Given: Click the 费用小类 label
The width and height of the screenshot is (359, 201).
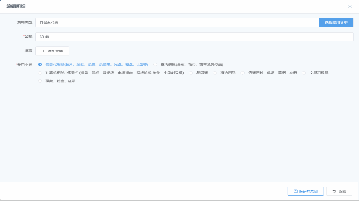Looking at the screenshot, I should [24, 65].
